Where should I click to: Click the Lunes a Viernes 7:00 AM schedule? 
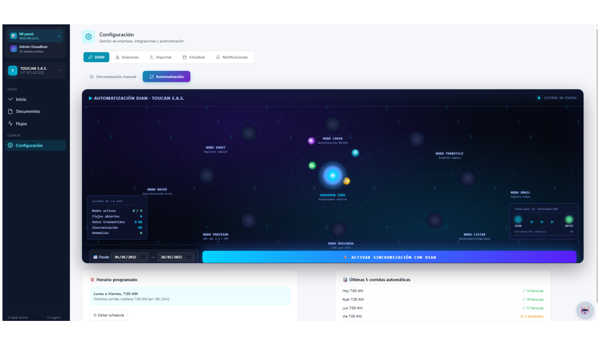(190, 296)
